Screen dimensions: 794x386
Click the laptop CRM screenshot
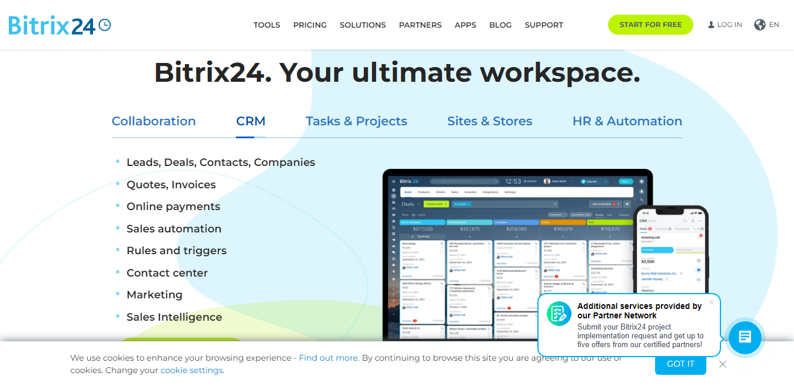pyautogui.click(x=518, y=256)
